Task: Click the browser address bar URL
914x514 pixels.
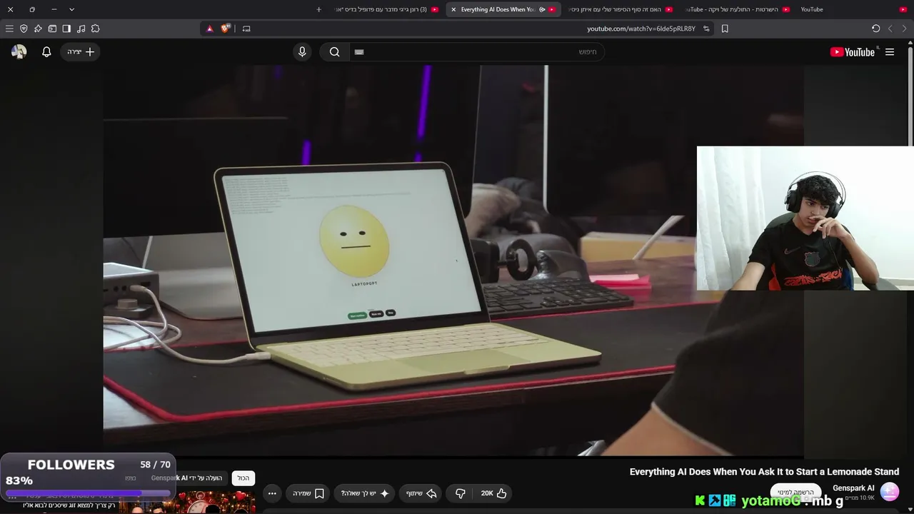Action: (641, 29)
